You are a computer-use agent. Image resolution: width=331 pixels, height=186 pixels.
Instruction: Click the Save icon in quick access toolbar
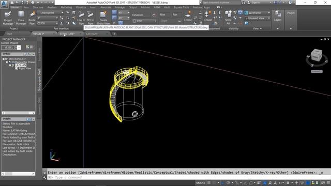(x=22, y=3)
